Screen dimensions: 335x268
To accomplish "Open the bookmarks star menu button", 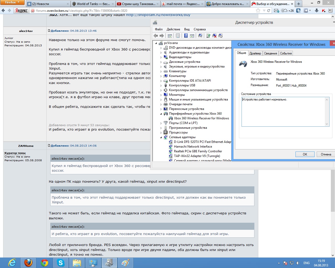I will pyautogui.click(x=306, y=10).
